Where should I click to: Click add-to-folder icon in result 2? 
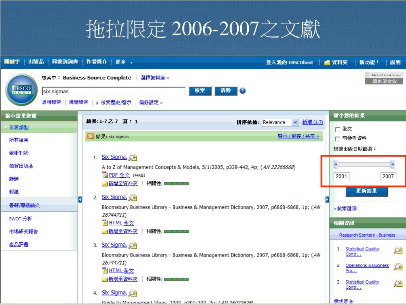point(105,232)
